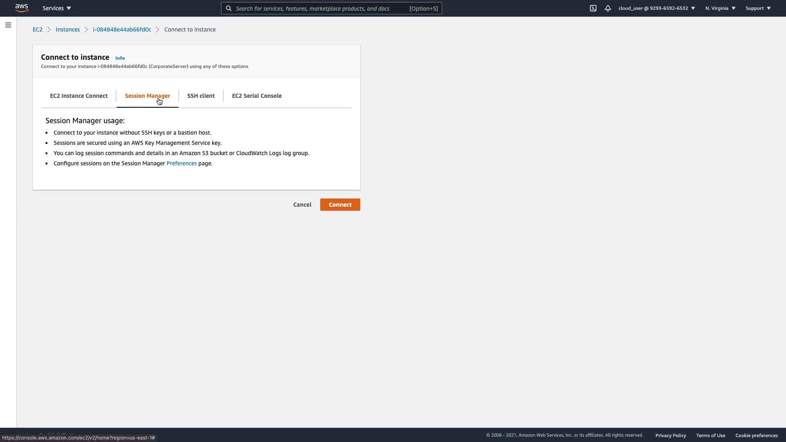786x442 pixels.
Task: Focus the services search input field
Action: pyautogui.click(x=319, y=8)
